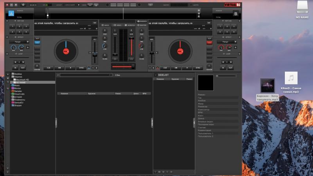The image size is (313, 176).
Task: Set loop IN on deck A
Action: click(x=15, y=68)
